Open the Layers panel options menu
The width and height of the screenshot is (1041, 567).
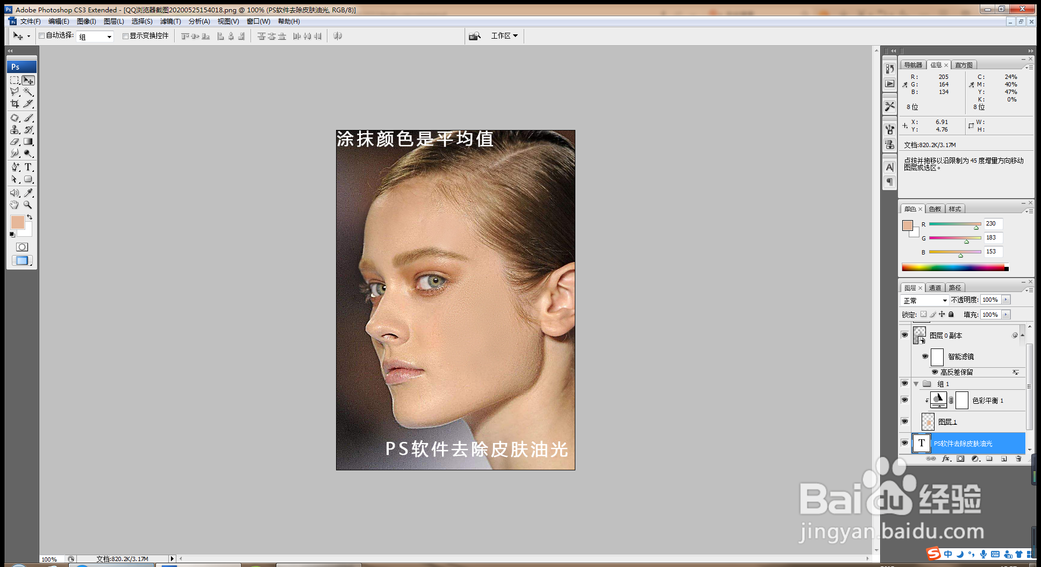tap(1029, 290)
